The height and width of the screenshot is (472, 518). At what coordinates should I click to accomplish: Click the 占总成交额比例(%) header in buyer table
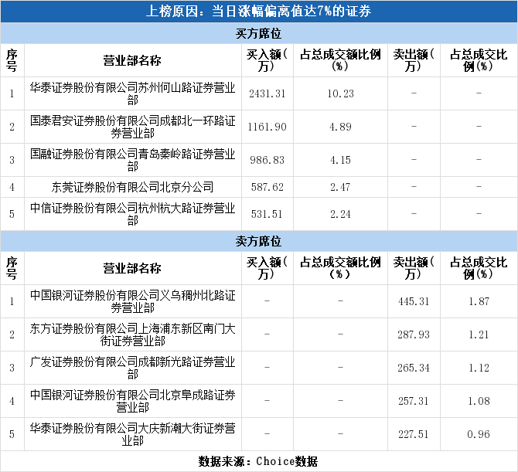(341, 60)
